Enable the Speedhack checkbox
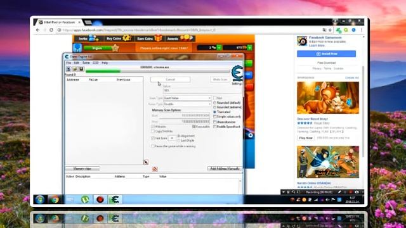406x228 pixels. [x=214, y=127]
